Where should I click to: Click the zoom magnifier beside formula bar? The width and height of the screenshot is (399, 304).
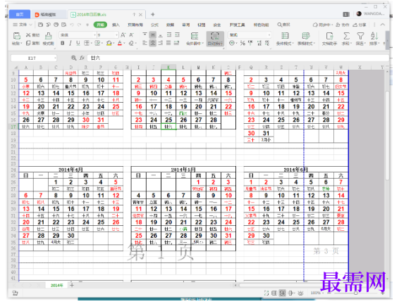point(74,58)
